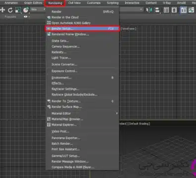The image size is (196, 178).
Task: Choose Render Message Window... entry
Action: tap(82, 162)
